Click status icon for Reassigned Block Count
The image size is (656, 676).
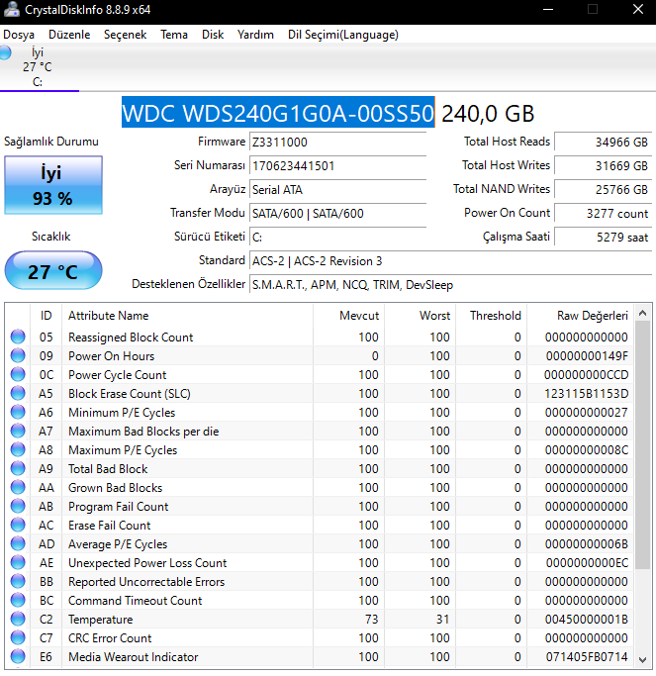click(18, 337)
